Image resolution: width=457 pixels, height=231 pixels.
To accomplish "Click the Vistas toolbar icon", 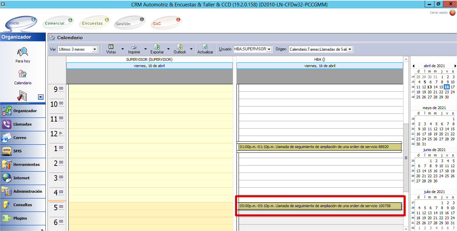I will (x=111, y=47).
